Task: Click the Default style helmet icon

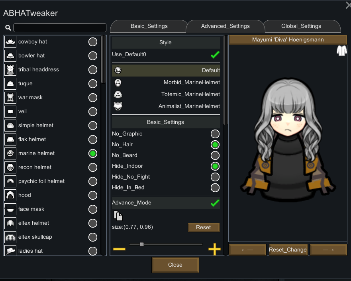Action: coord(118,70)
